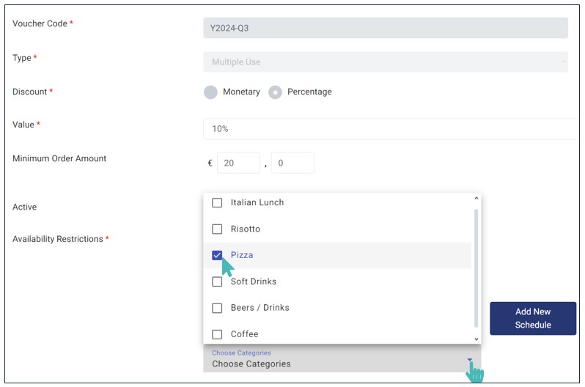Check the Risotto category checkbox
585x387 pixels.
coord(217,229)
